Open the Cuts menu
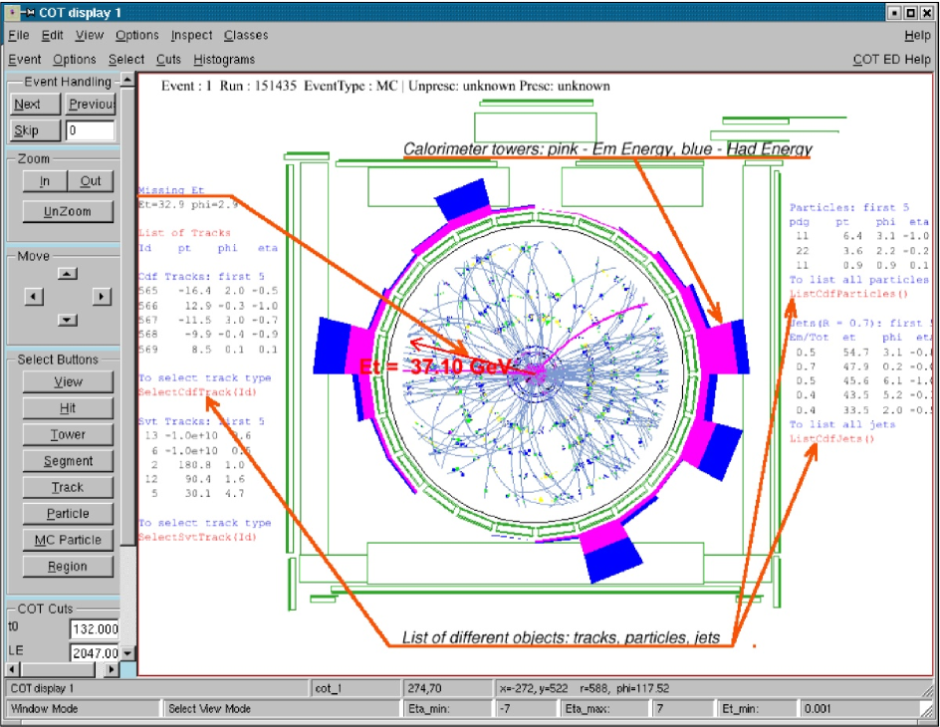The image size is (940, 727). (x=168, y=60)
